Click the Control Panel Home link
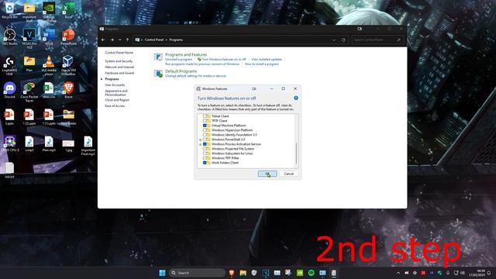Image resolution: width=496 pixels, height=279 pixels. [119, 53]
